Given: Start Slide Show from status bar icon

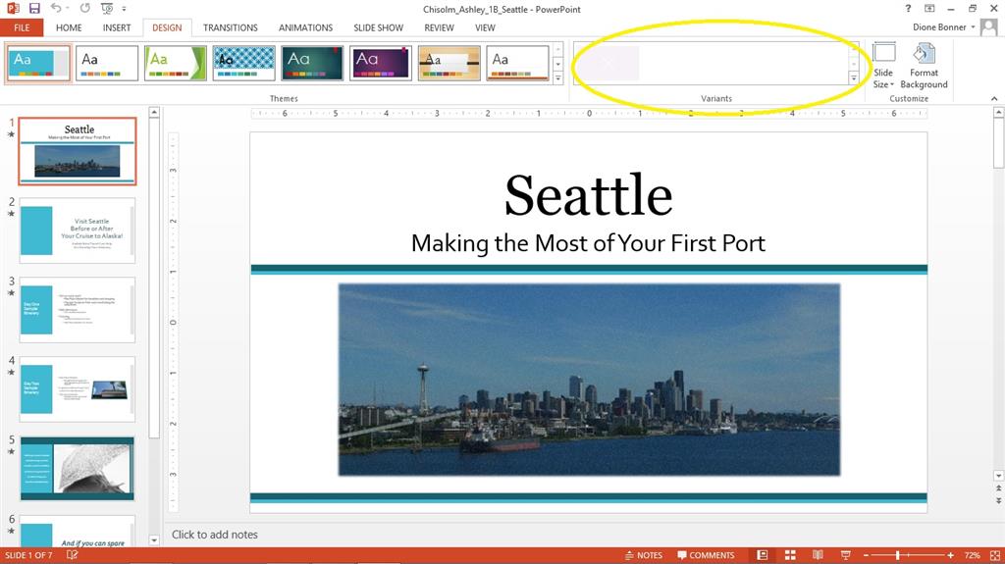Looking at the screenshot, I should [845, 555].
